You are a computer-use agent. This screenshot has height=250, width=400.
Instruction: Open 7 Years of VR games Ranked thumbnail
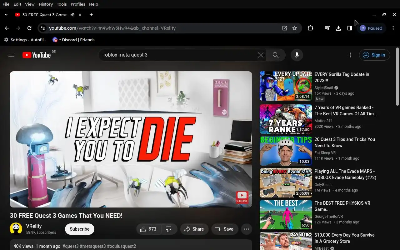tap(286, 119)
